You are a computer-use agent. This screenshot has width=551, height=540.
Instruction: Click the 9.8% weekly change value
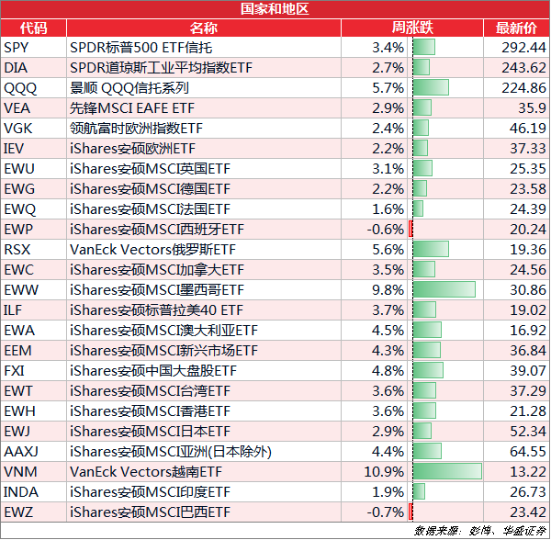click(388, 290)
